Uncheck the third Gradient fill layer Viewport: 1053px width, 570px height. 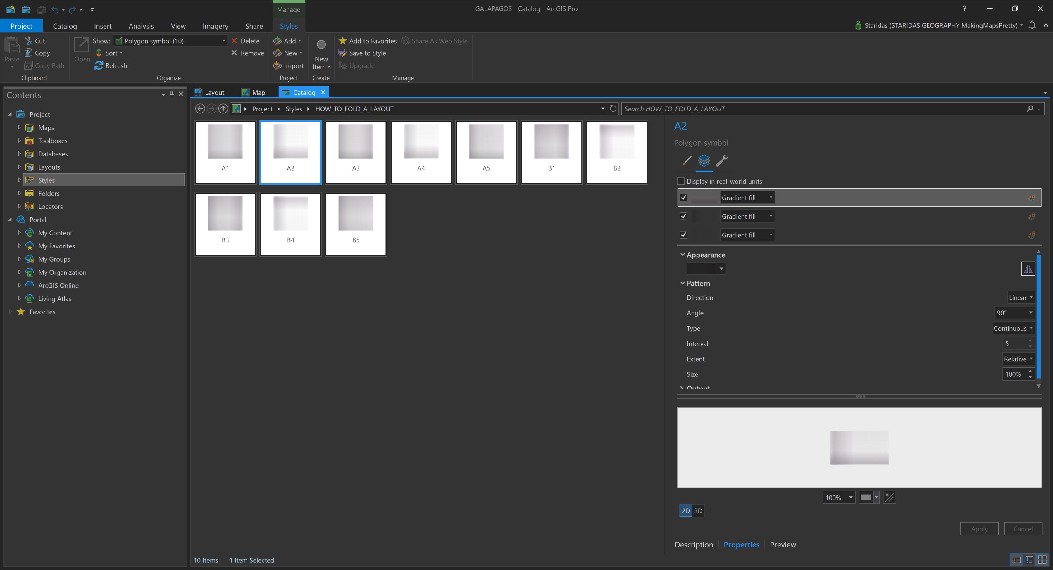click(683, 234)
